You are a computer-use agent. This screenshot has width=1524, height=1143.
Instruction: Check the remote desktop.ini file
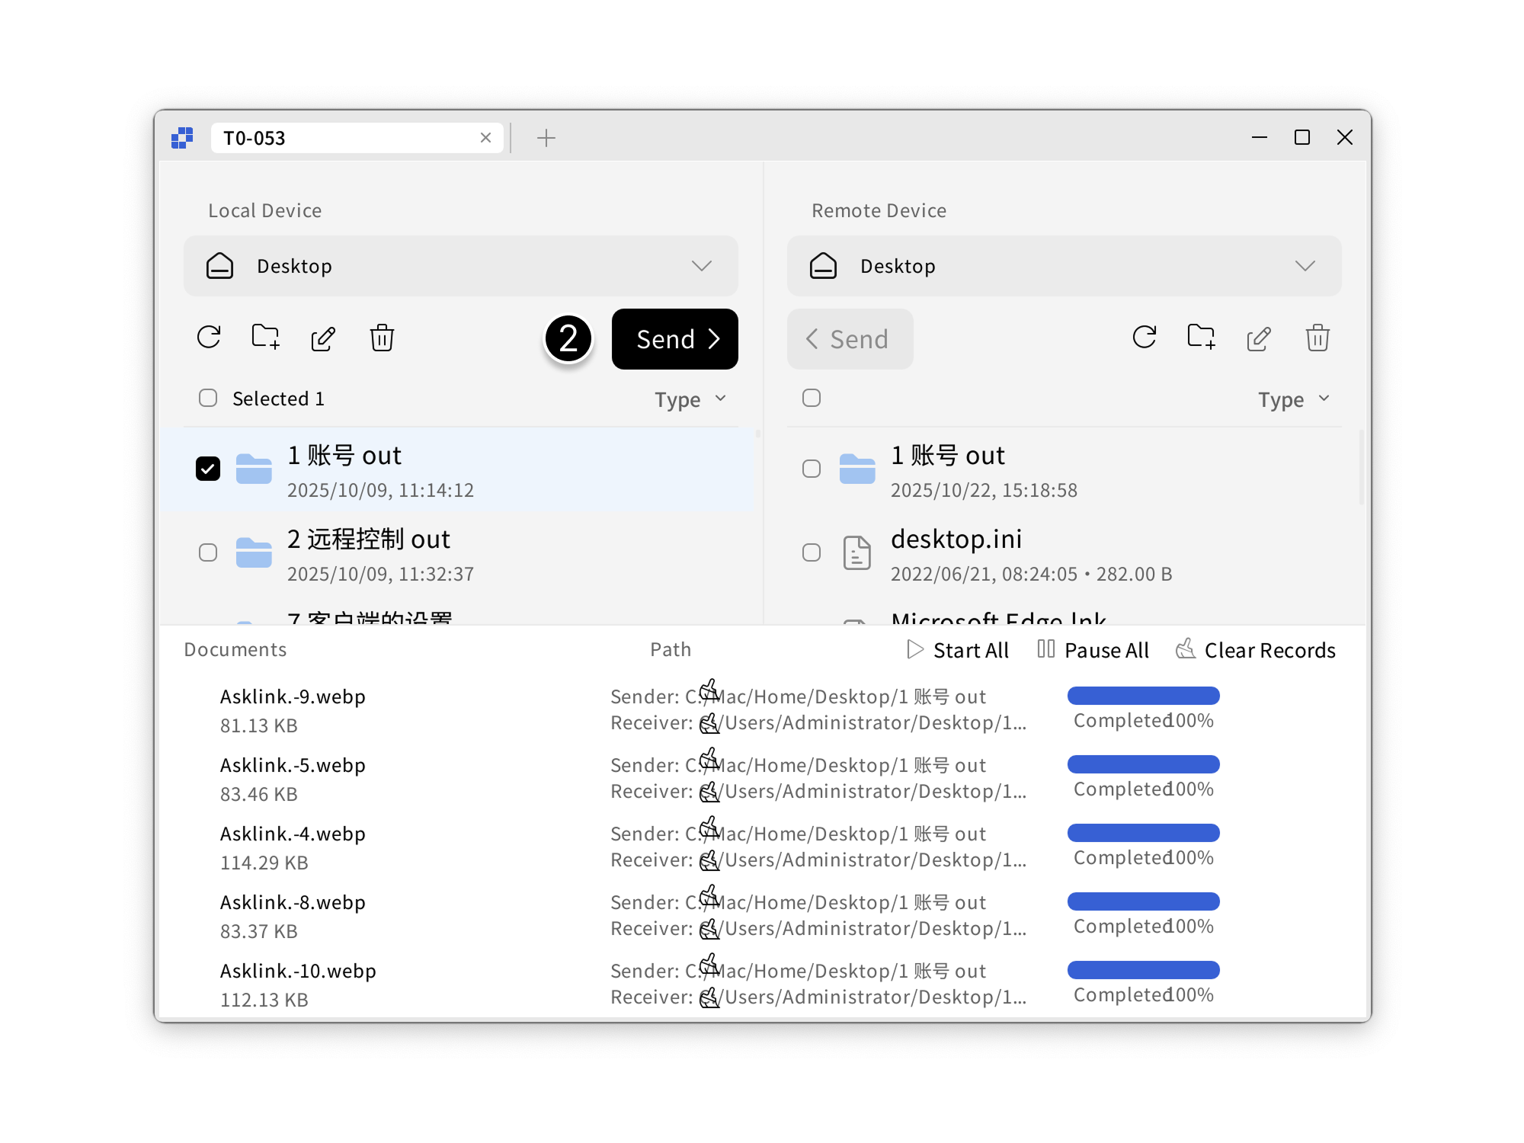(x=811, y=552)
